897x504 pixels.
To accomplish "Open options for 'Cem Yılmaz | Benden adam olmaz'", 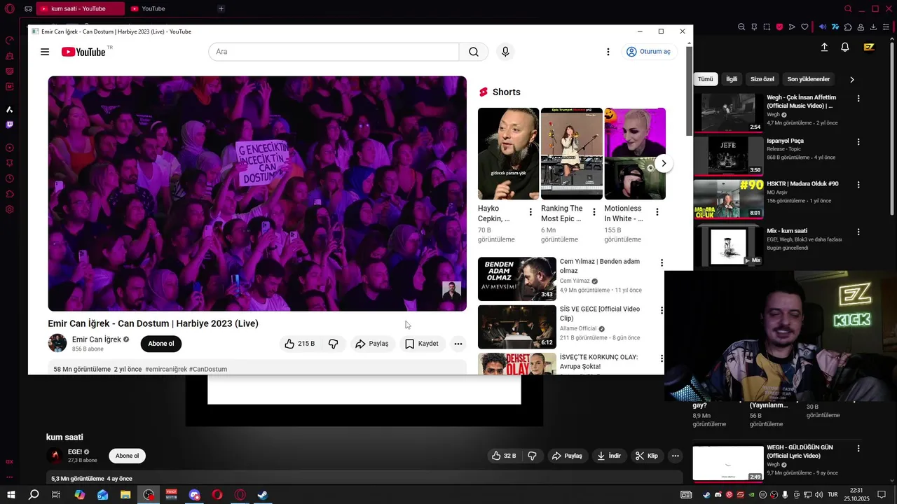I will [x=662, y=263].
